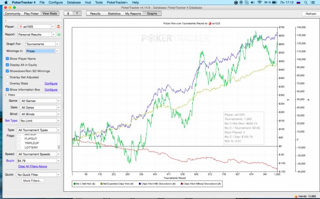
Task: Check the LOTTERY flag
Action: point(19,148)
